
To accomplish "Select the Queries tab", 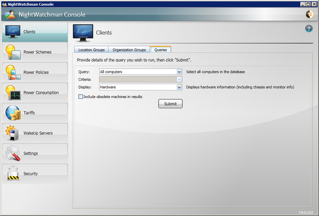I will [161, 50].
